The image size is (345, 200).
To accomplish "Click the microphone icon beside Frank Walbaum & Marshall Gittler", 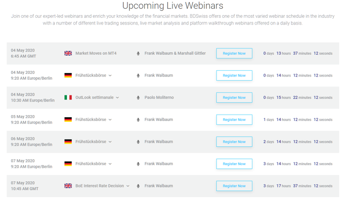I will 138,53.
